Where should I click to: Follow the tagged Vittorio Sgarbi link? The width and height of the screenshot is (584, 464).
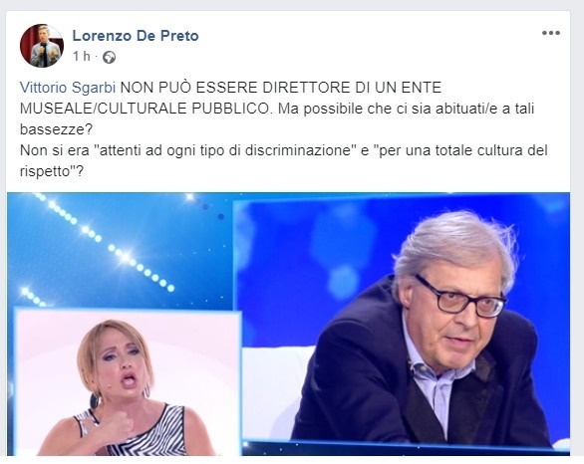click(68, 88)
